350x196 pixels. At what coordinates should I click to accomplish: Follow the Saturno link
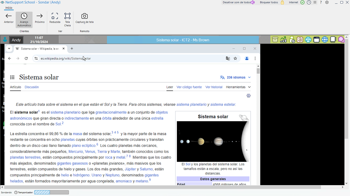146,169
